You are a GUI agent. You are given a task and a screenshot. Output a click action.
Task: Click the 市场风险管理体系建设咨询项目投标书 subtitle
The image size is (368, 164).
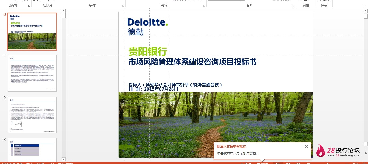coord(193,62)
